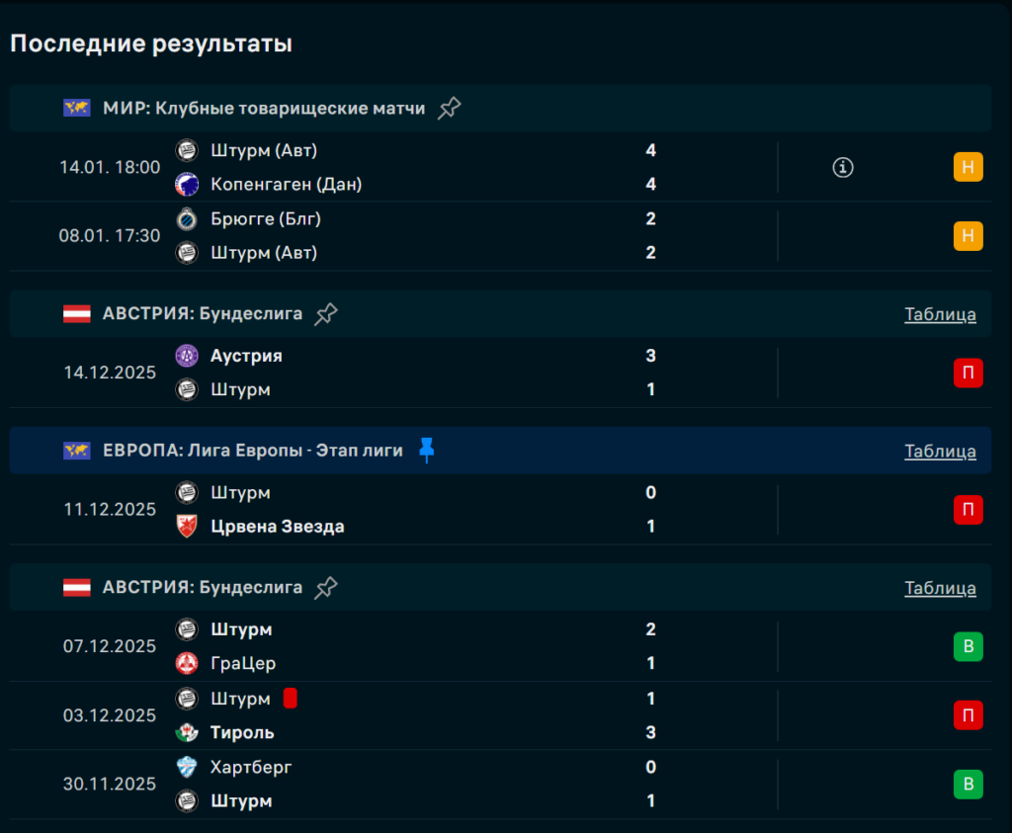Open the Europa League stage header
Image resolution: width=1012 pixels, height=833 pixels.
[x=252, y=451]
